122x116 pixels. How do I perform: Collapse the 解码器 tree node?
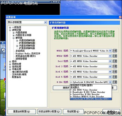pyautogui.click(x=13, y=38)
